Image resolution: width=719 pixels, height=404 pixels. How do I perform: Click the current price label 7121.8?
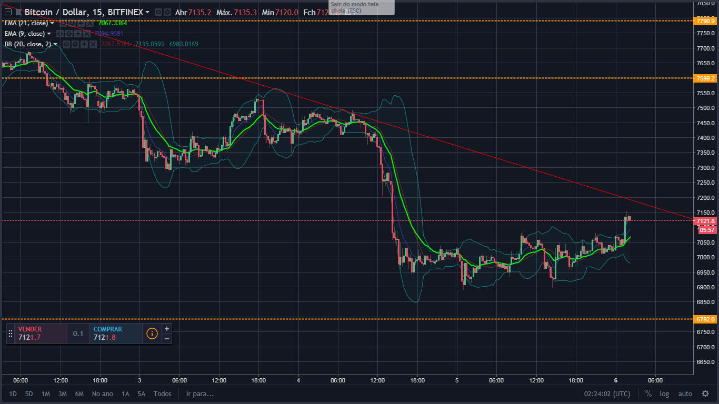click(705, 221)
